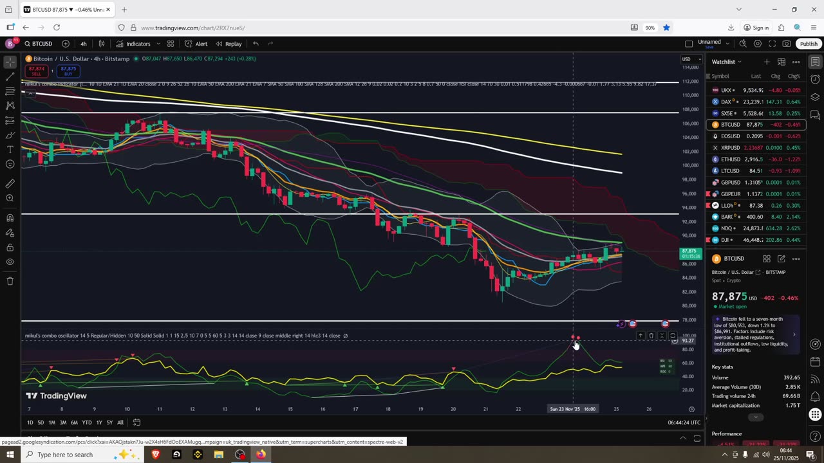Select the All time range
824x463 pixels.
click(x=120, y=422)
